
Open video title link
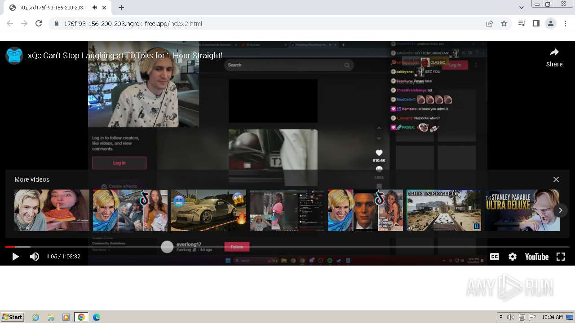coord(125,56)
